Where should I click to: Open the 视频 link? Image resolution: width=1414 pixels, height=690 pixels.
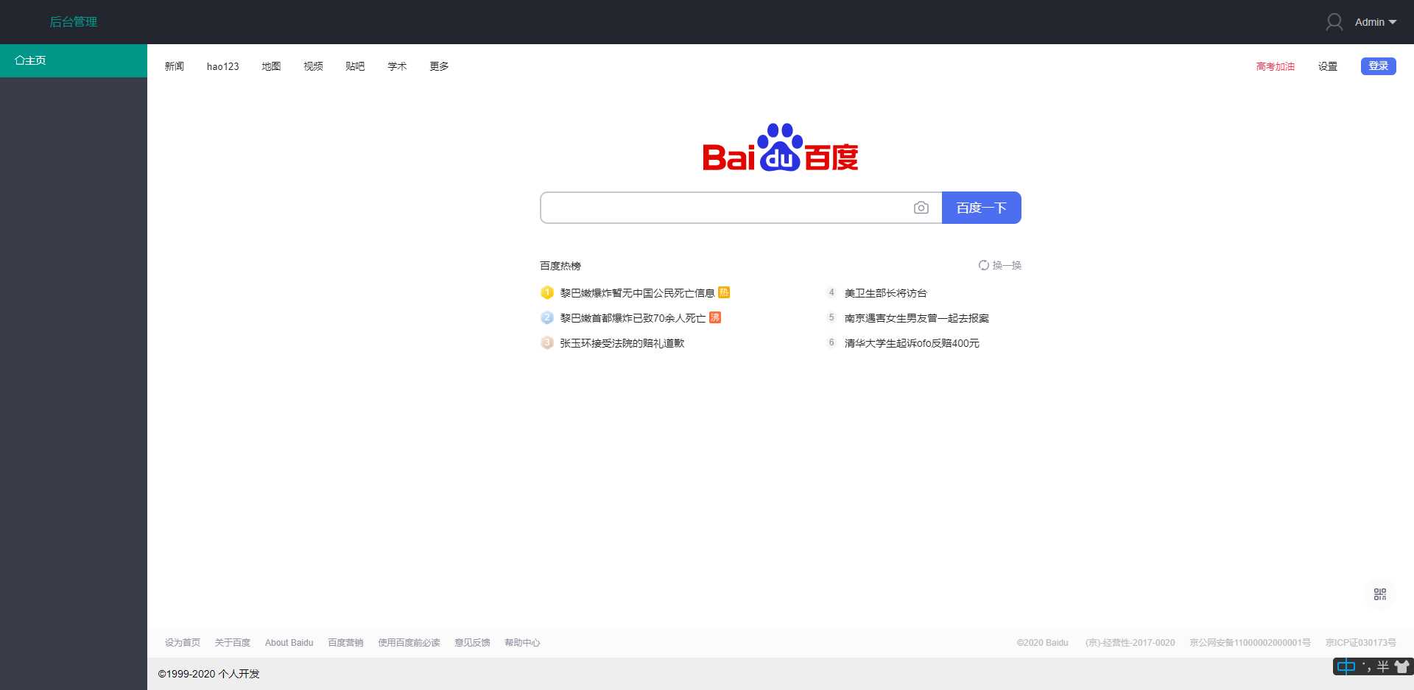(x=313, y=66)
